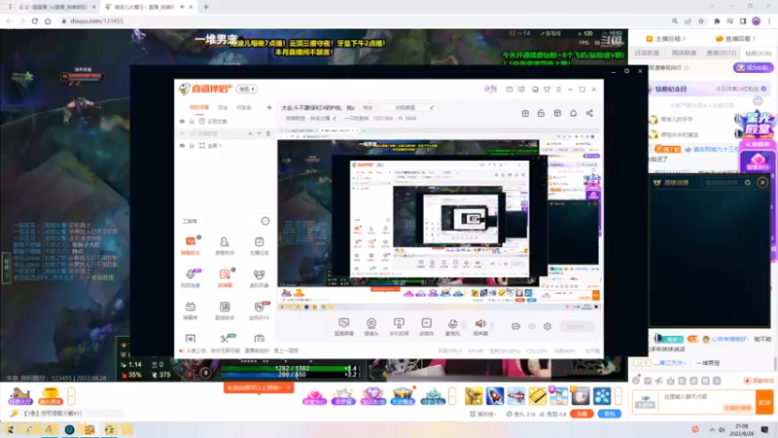The height and width of the screenshot is (438, 778).
Task: Adjust the speaker volume slider handle
Action: coord(492,325)
